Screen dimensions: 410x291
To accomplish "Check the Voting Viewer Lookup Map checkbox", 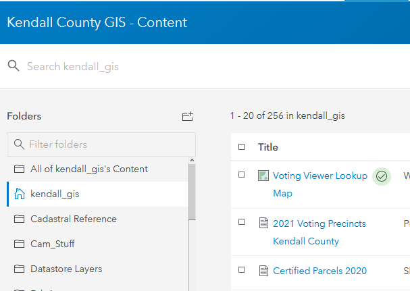I will (x=242, y=175).
